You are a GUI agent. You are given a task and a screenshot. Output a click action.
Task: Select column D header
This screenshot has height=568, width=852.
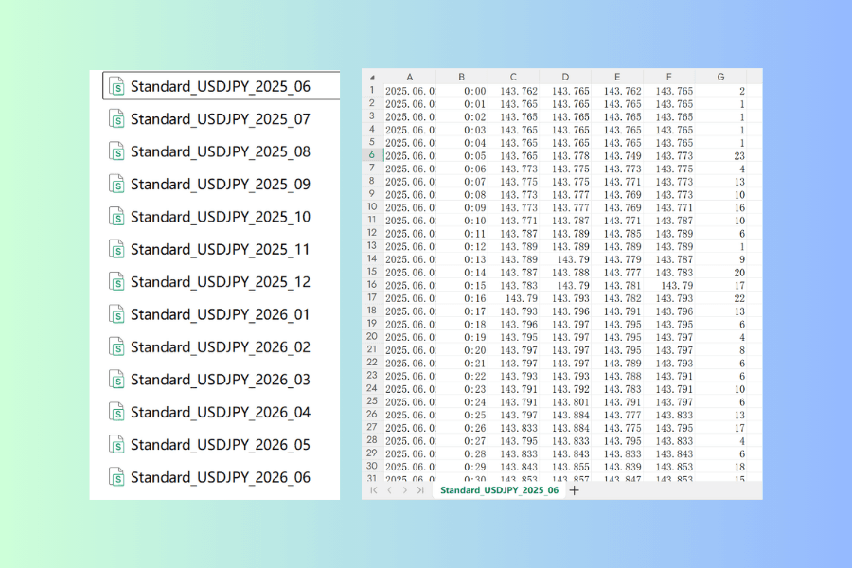[x=565, y=77]
